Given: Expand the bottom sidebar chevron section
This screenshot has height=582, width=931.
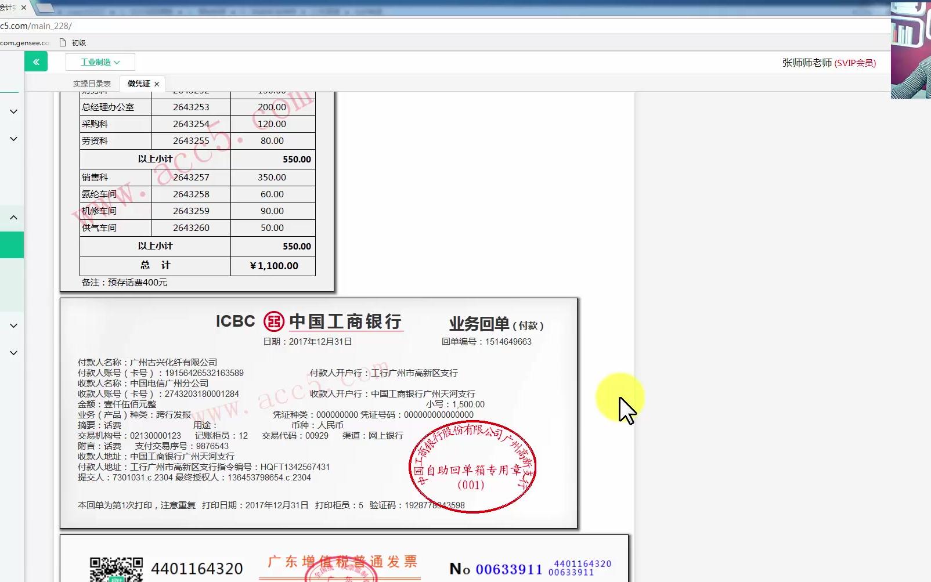Looking at the screenshot, I should coord(13,353).
